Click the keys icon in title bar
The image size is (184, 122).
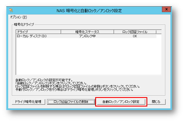click(x=11, y=10)
